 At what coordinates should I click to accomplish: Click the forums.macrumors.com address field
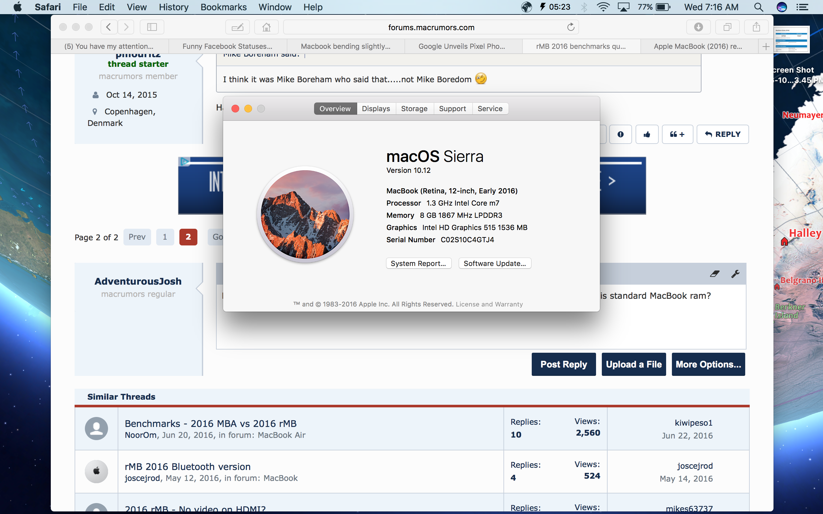click(431, 27)
